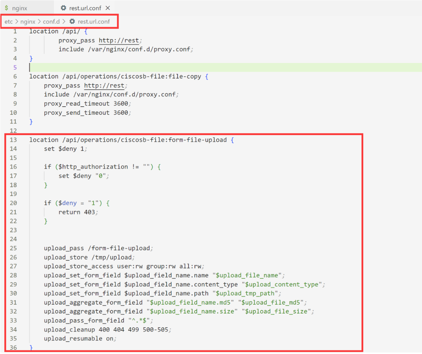
Task: Click line number 36 in the gutter
Action: [x=13, y=347]
